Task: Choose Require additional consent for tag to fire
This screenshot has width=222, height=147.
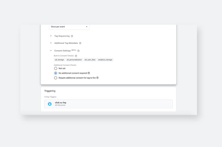Action: (56, 78)
